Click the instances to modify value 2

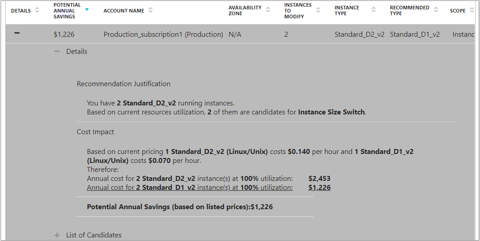tap(286, 35)
